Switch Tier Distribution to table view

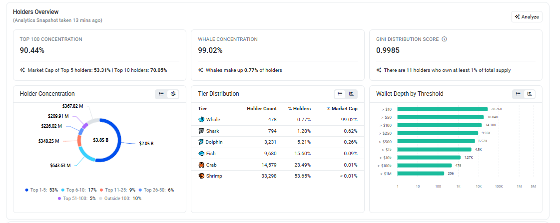pyautogui.click(x=340, y=94)
